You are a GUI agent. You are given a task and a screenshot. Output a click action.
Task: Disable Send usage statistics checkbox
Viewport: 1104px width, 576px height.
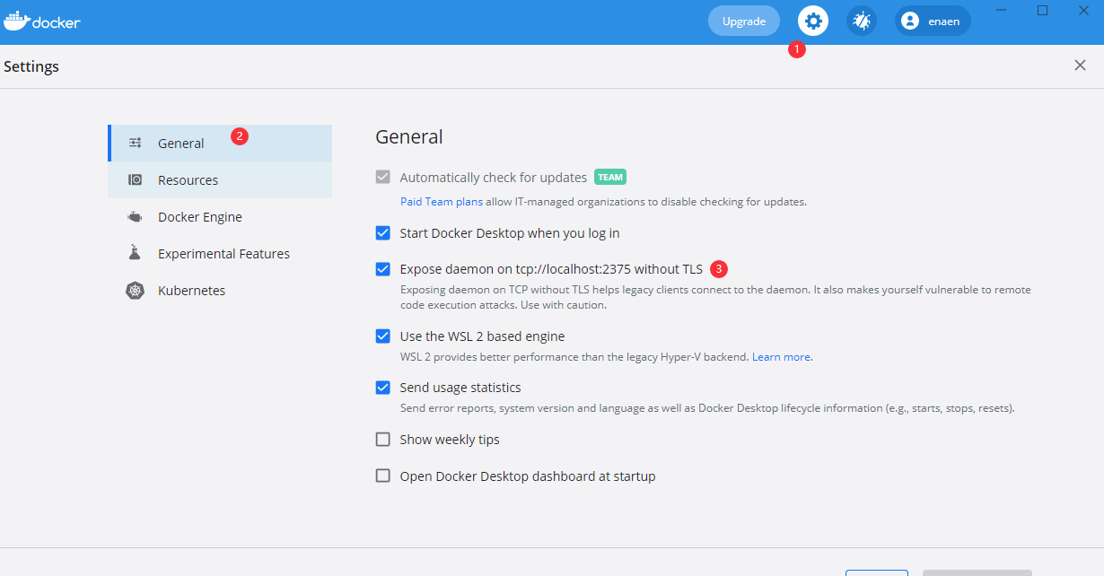383,388
